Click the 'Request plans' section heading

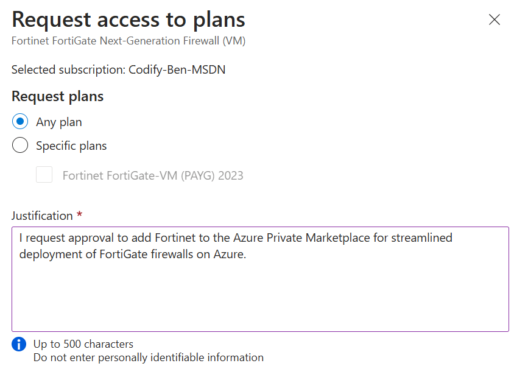click(57, 96)
